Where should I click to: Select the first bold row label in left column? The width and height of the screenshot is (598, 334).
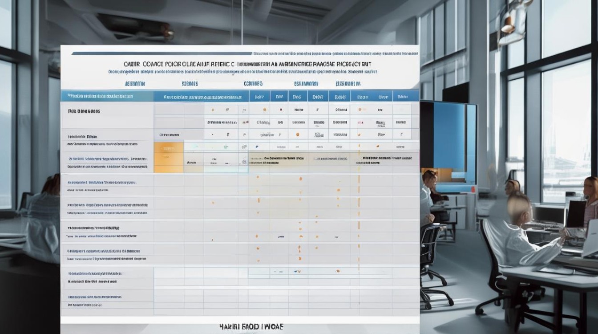84,111
